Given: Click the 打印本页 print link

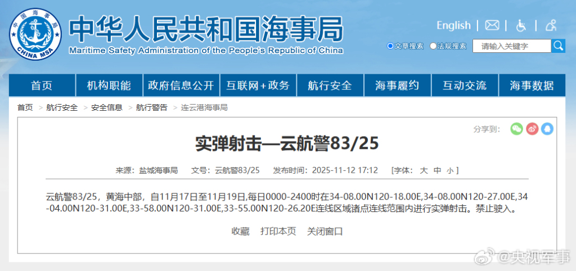Looking at the screenshot, I should point(278,231).
